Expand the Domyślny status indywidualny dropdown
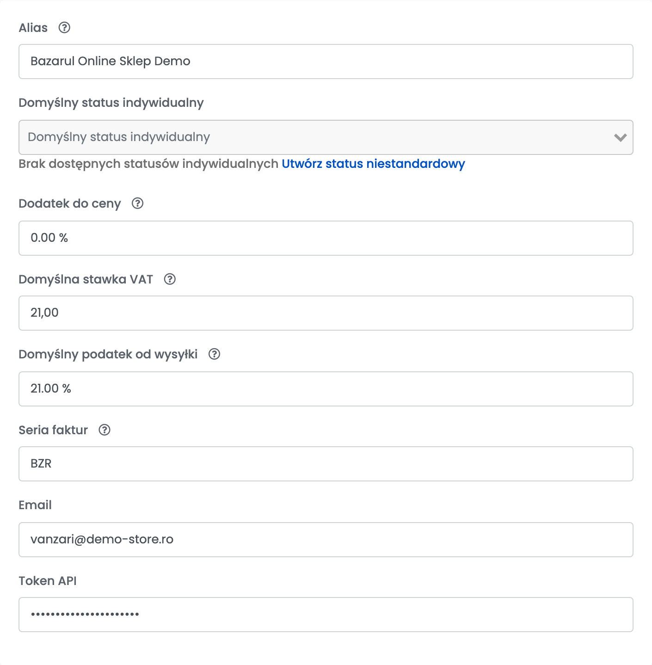 pos(326,137)
